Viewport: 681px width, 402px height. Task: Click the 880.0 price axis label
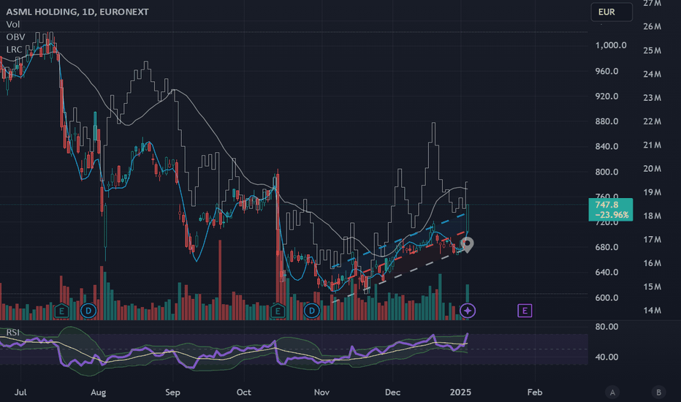(x=606, y=121)
